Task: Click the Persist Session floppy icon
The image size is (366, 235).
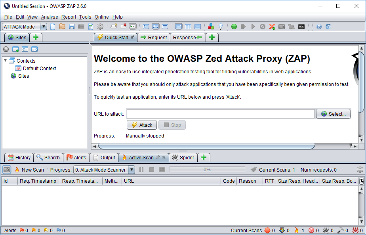Action: pyautogui.click(x=71, y=27)
